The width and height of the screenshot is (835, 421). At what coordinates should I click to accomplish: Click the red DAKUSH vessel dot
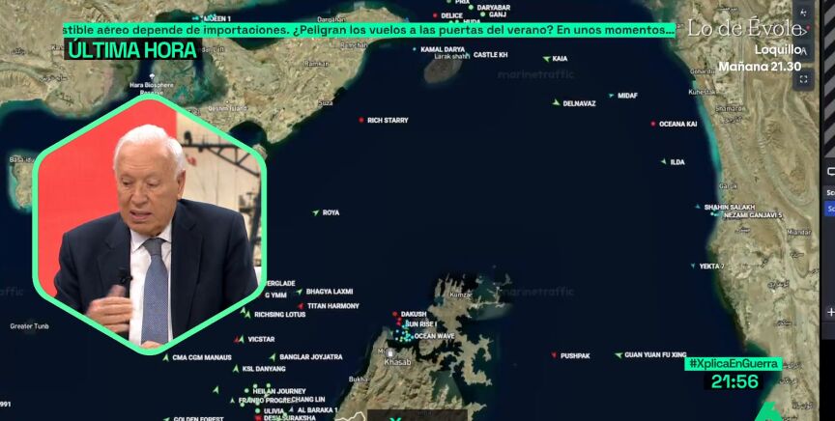click(395, 314)
